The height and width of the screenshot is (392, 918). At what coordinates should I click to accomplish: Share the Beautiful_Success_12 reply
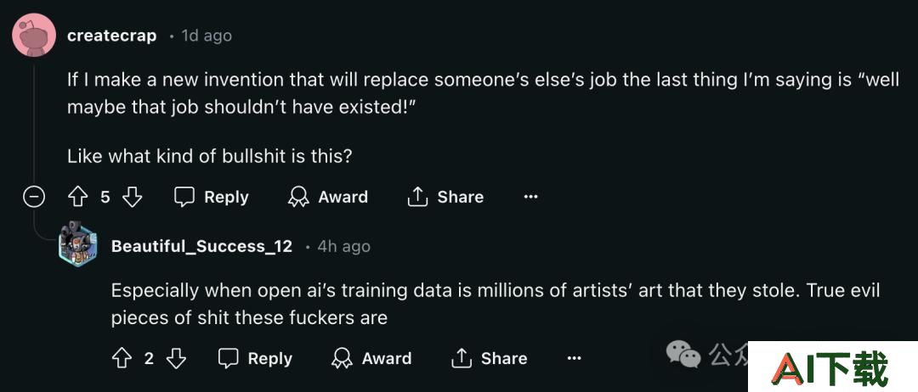490,358
